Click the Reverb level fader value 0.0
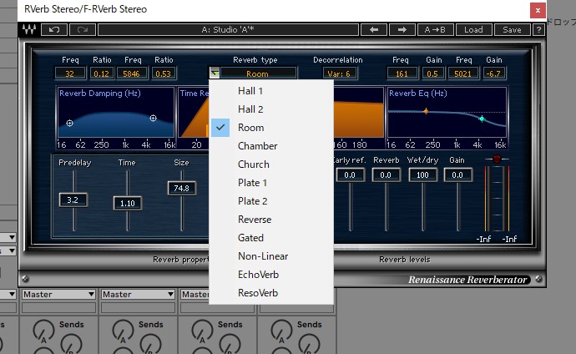Image resolution: width=576 pixels, height=354 pixels. 386,175
